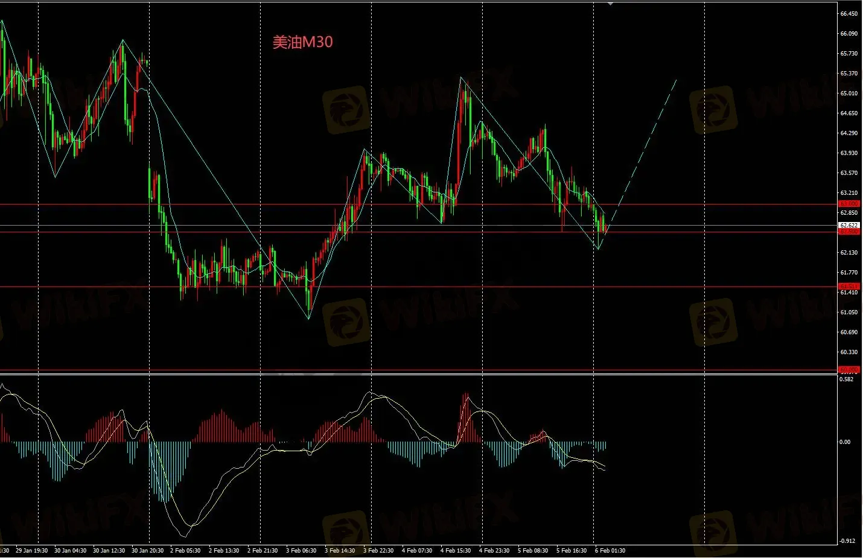Click the MACD -0.912 lower scale value

coord(847,541)
